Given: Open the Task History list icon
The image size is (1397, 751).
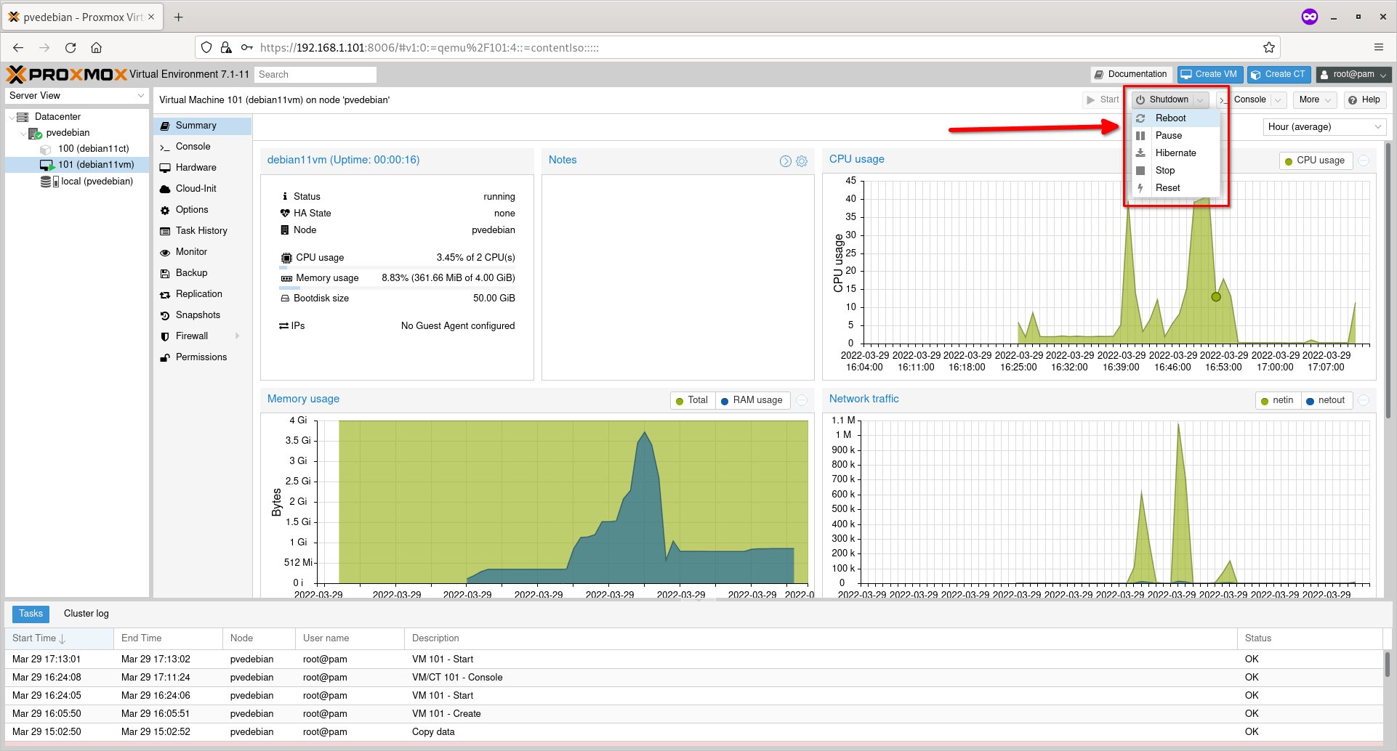Looking at the screenshot, I should click(x=165, y=231).
